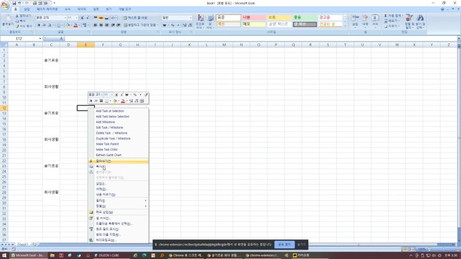Click the blue stop sharing button
Image resolution: width=461 pixels, height=259 pixels.
coord(284,244)
